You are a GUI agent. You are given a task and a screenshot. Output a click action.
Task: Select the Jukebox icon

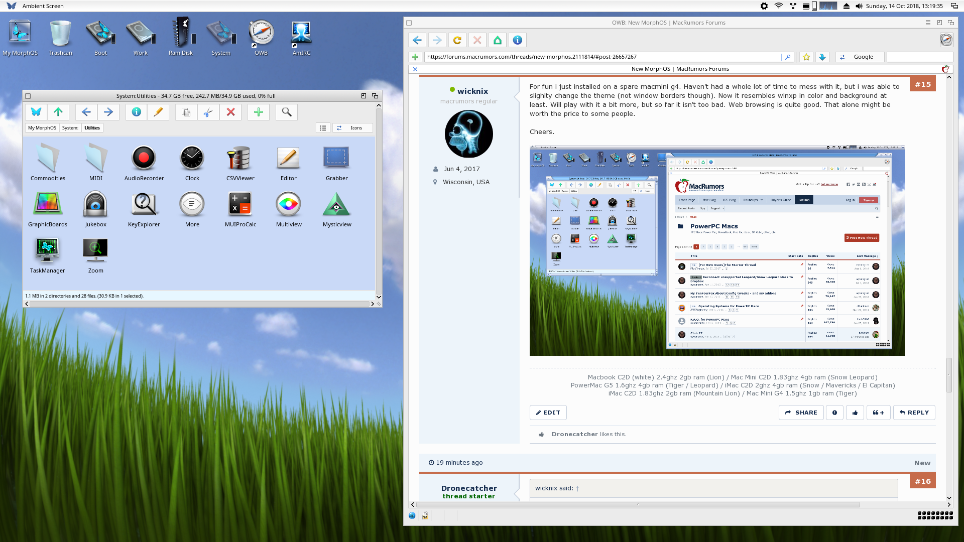(96, 209)
